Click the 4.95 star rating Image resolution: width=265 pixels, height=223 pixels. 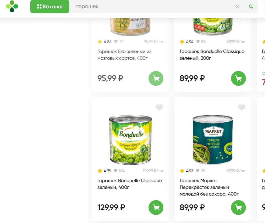click(104, 171)
